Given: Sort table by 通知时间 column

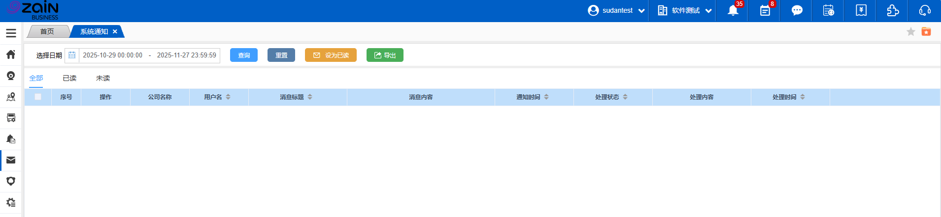Looking at the screenshot, I should [x=546, y=97].
